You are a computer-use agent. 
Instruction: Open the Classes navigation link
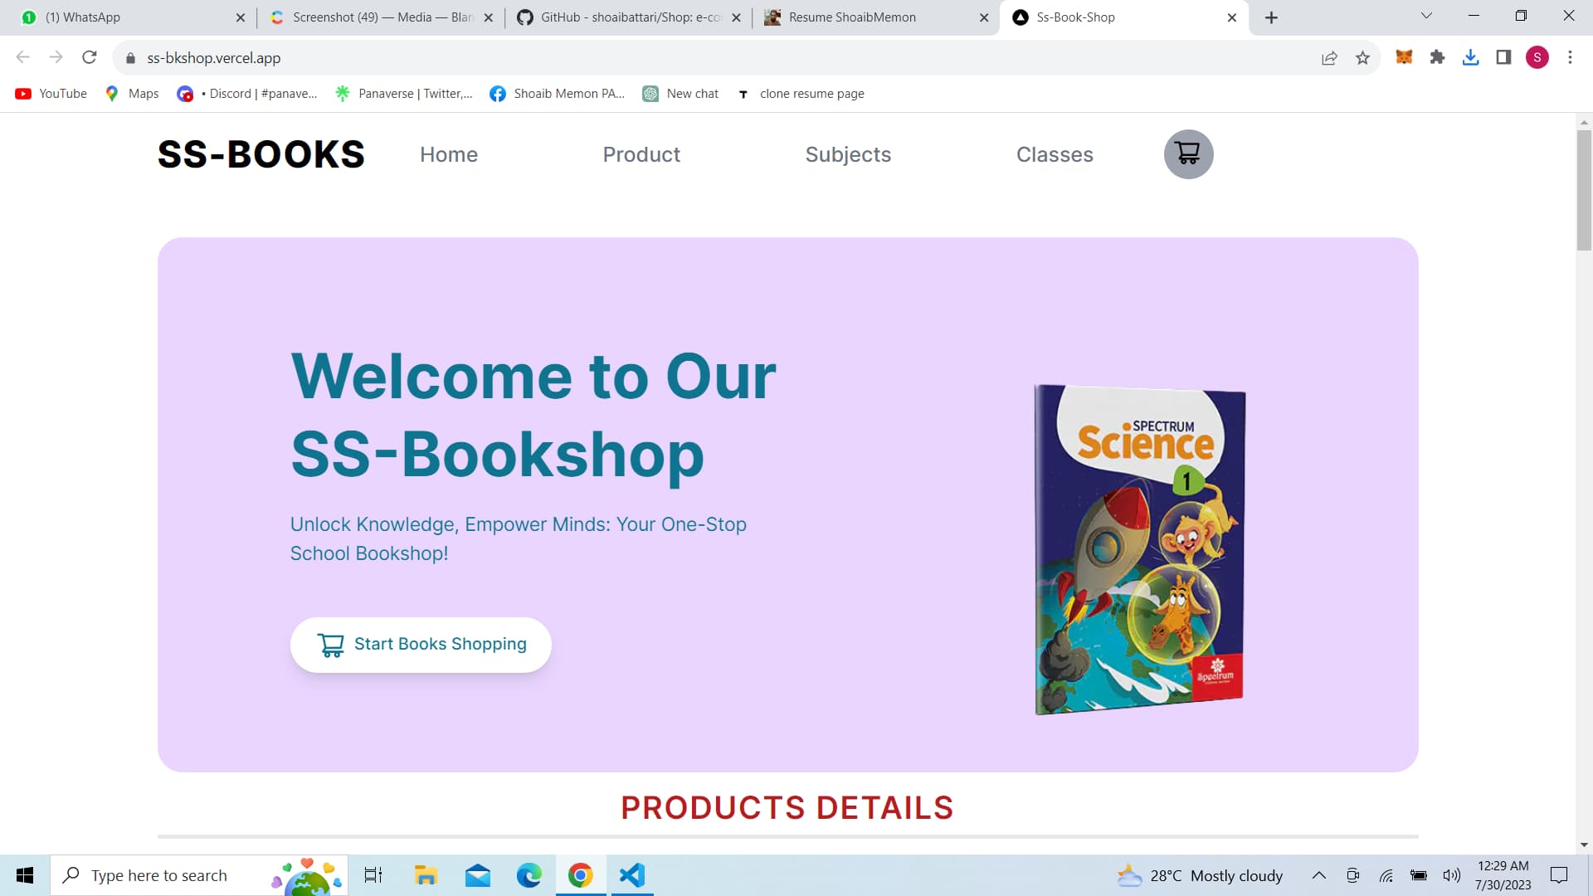1055,154
